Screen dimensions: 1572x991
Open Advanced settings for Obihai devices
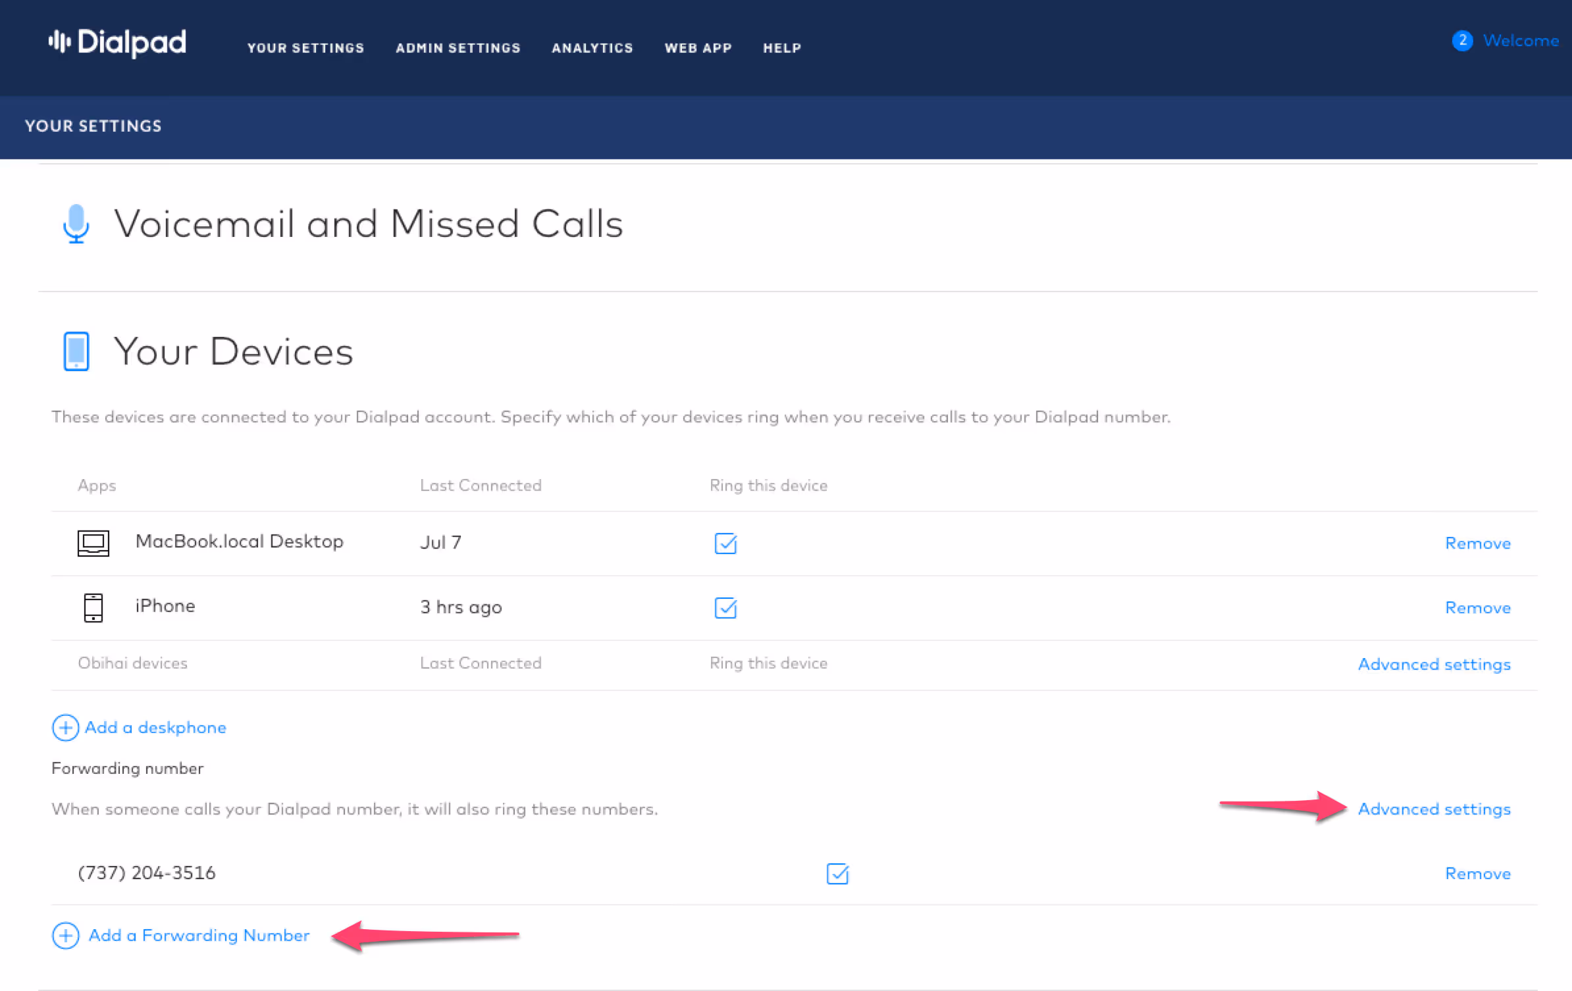pos(1434,664)
